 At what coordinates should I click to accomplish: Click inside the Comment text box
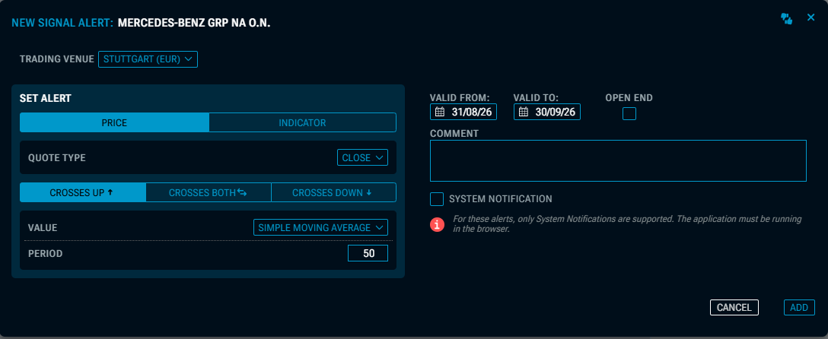pyautogui.click(x=619, y=161)
